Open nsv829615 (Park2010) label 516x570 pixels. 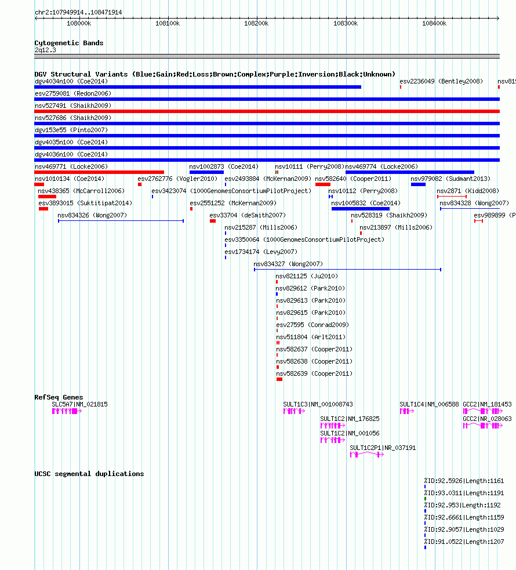(311, 313)
